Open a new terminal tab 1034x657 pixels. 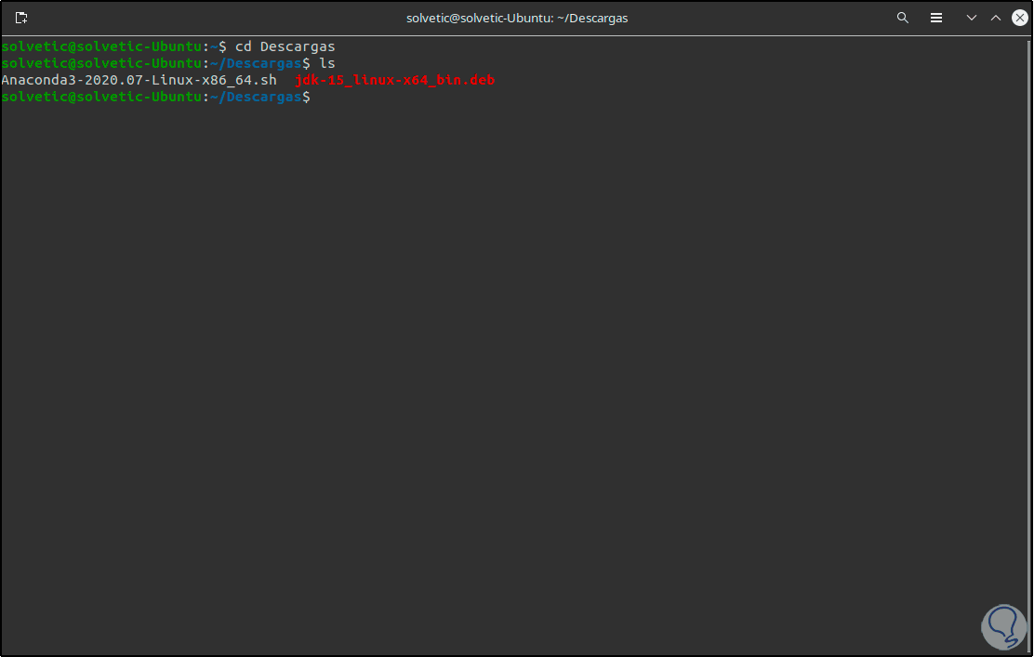21,18
